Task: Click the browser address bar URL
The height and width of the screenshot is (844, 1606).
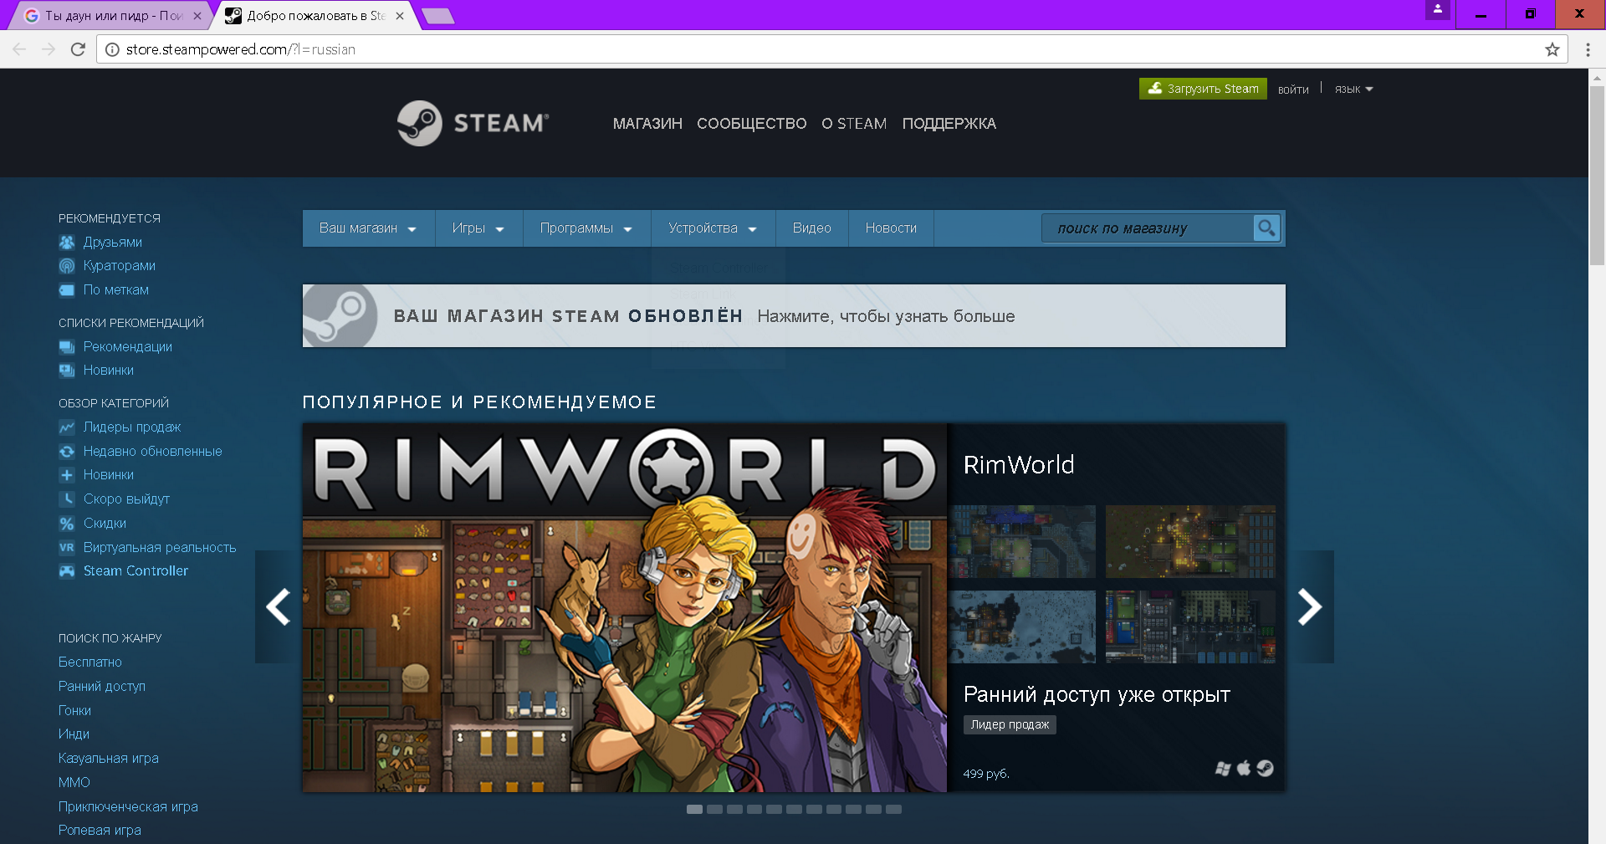Action: (x=241, y=49)
